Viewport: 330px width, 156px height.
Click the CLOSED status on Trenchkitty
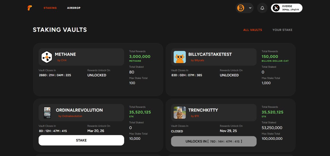tap(177, 131)
